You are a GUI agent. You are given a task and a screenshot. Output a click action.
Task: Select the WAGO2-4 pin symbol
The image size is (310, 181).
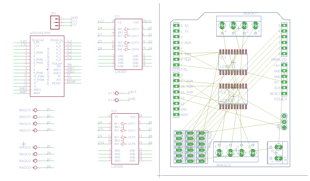tap(35, 168)
